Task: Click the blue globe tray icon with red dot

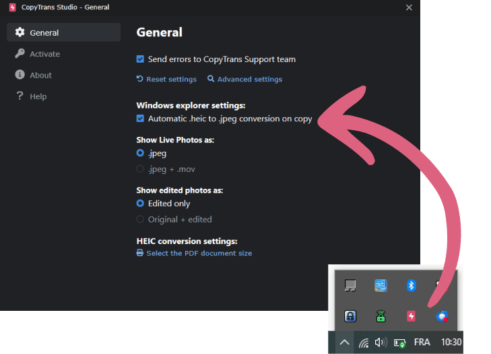Action: tap(442, 316)
